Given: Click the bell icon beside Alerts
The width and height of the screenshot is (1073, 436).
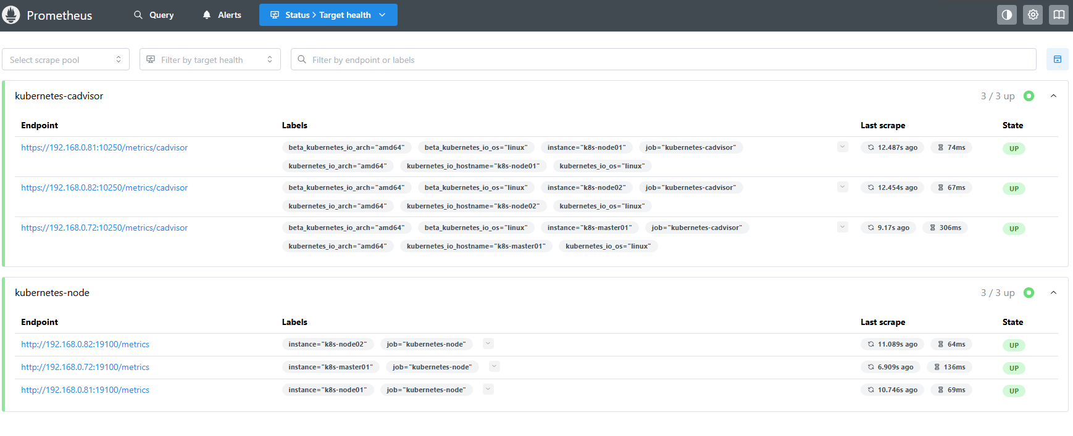Looking at the screenshot, I should pos(207,15).
